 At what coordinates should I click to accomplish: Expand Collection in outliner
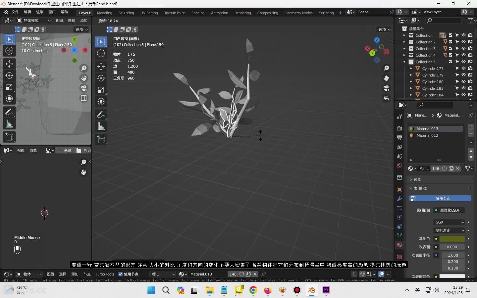[404, 35]
